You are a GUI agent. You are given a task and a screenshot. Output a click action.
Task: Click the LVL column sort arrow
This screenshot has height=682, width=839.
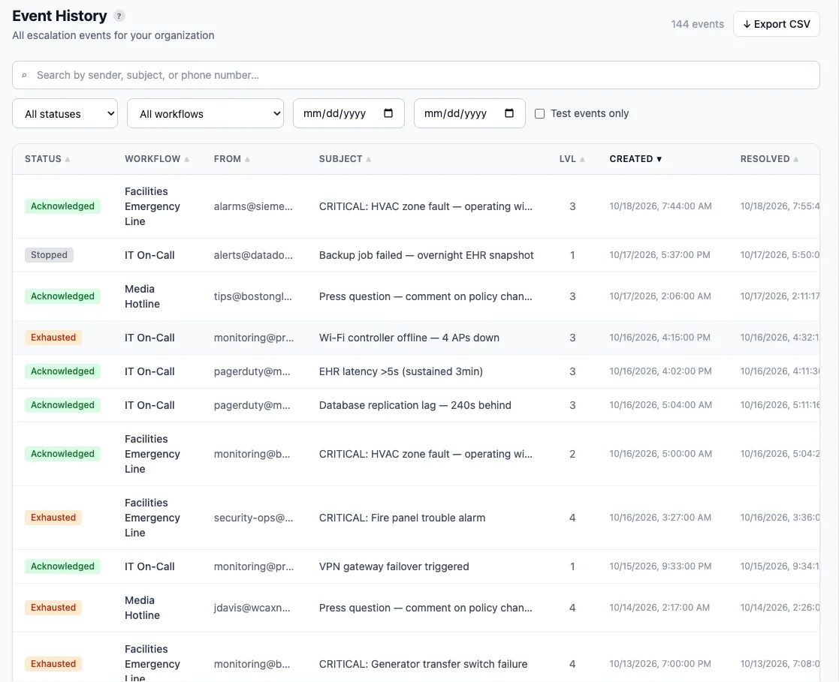[583, 159]
